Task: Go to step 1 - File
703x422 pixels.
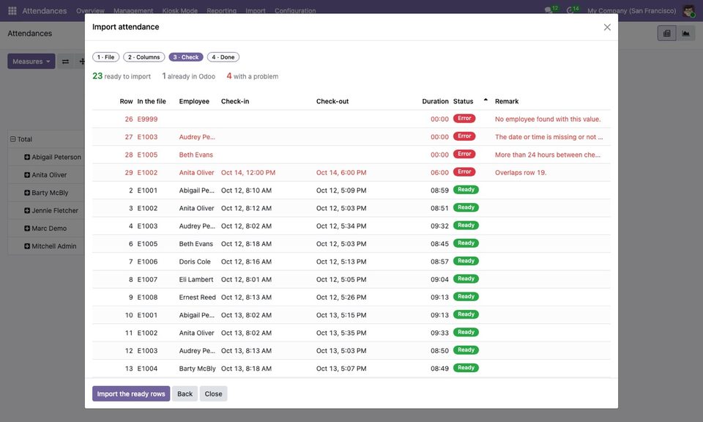Action: click(x=105, y=57)
